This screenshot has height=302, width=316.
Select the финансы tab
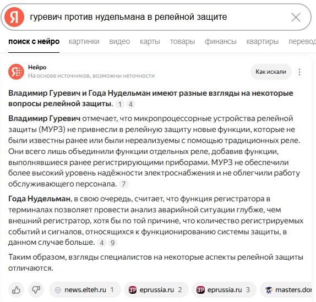tap(220, 41)
